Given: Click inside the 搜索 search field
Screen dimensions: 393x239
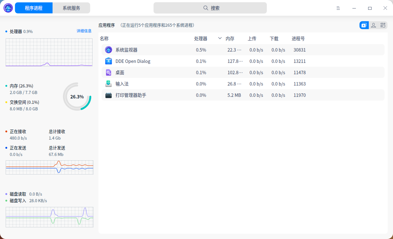Looking at the screenshot, I should (x=210, y=8).
